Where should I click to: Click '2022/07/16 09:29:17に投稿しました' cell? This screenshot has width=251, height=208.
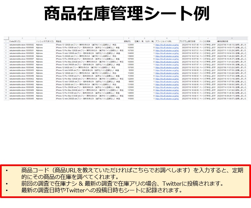[232, 96]
